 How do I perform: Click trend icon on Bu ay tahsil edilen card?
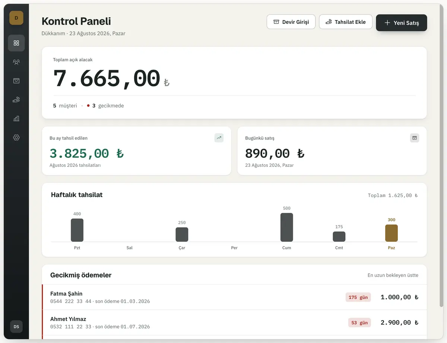219,138
